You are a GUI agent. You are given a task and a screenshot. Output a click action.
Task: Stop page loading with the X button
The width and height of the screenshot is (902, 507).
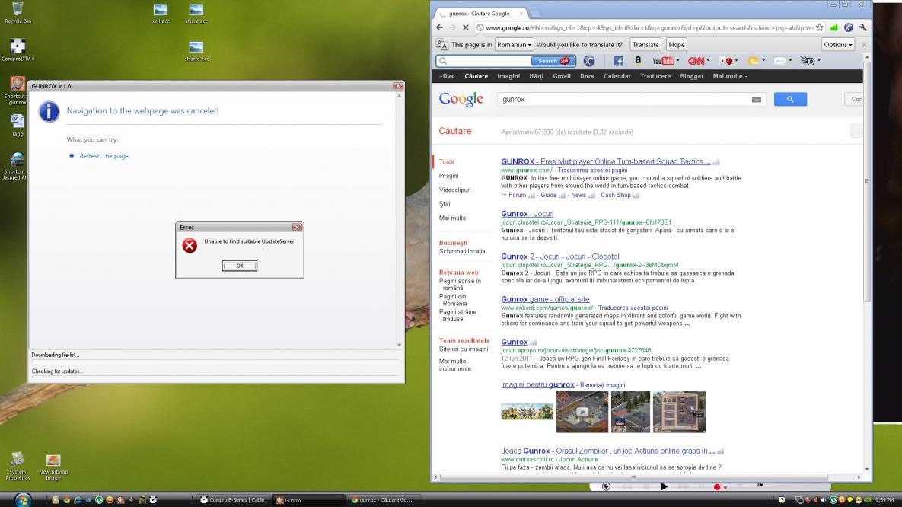[x=465, y=28]
